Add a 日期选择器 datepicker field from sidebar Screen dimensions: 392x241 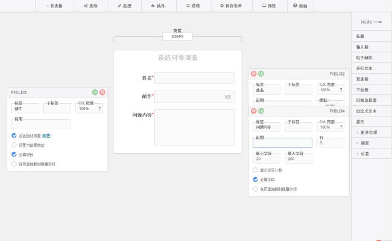point(371,100)
